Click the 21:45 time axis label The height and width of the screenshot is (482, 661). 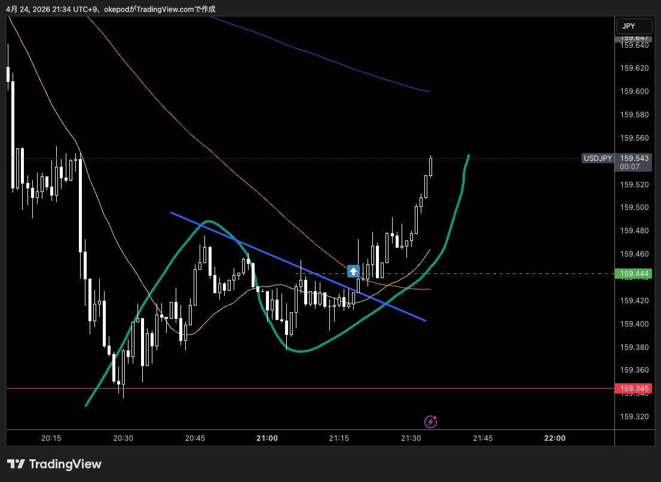(x=483, y=438)
